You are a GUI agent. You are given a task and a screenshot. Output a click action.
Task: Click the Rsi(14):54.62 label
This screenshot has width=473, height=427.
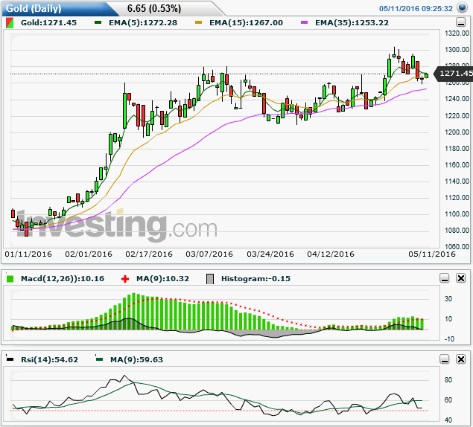pyautogui.click(x=49, y=360)
